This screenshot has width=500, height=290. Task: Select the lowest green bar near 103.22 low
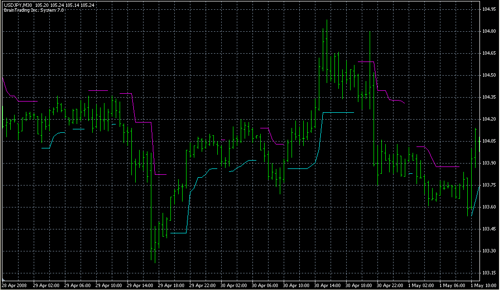click(155, 245)
